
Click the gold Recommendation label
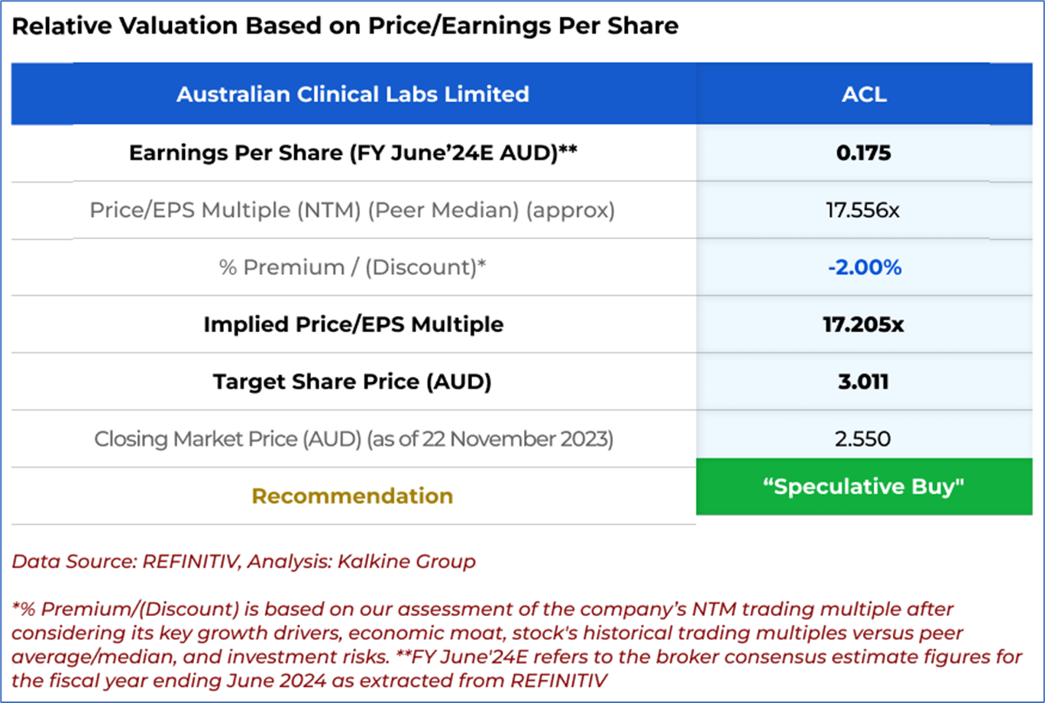pyautogui.click(x=352, y=496)
